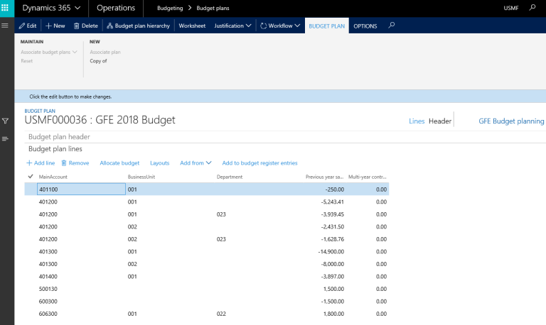Toggle the select-all checkmark in grid header
The image size is (546, 325).
(30, 176)
